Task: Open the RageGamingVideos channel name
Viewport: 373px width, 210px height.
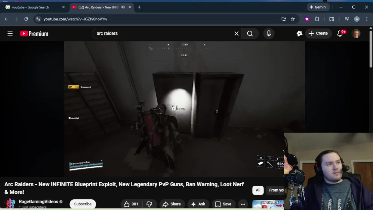Action: pyautogui.click(x=38, y=202)
